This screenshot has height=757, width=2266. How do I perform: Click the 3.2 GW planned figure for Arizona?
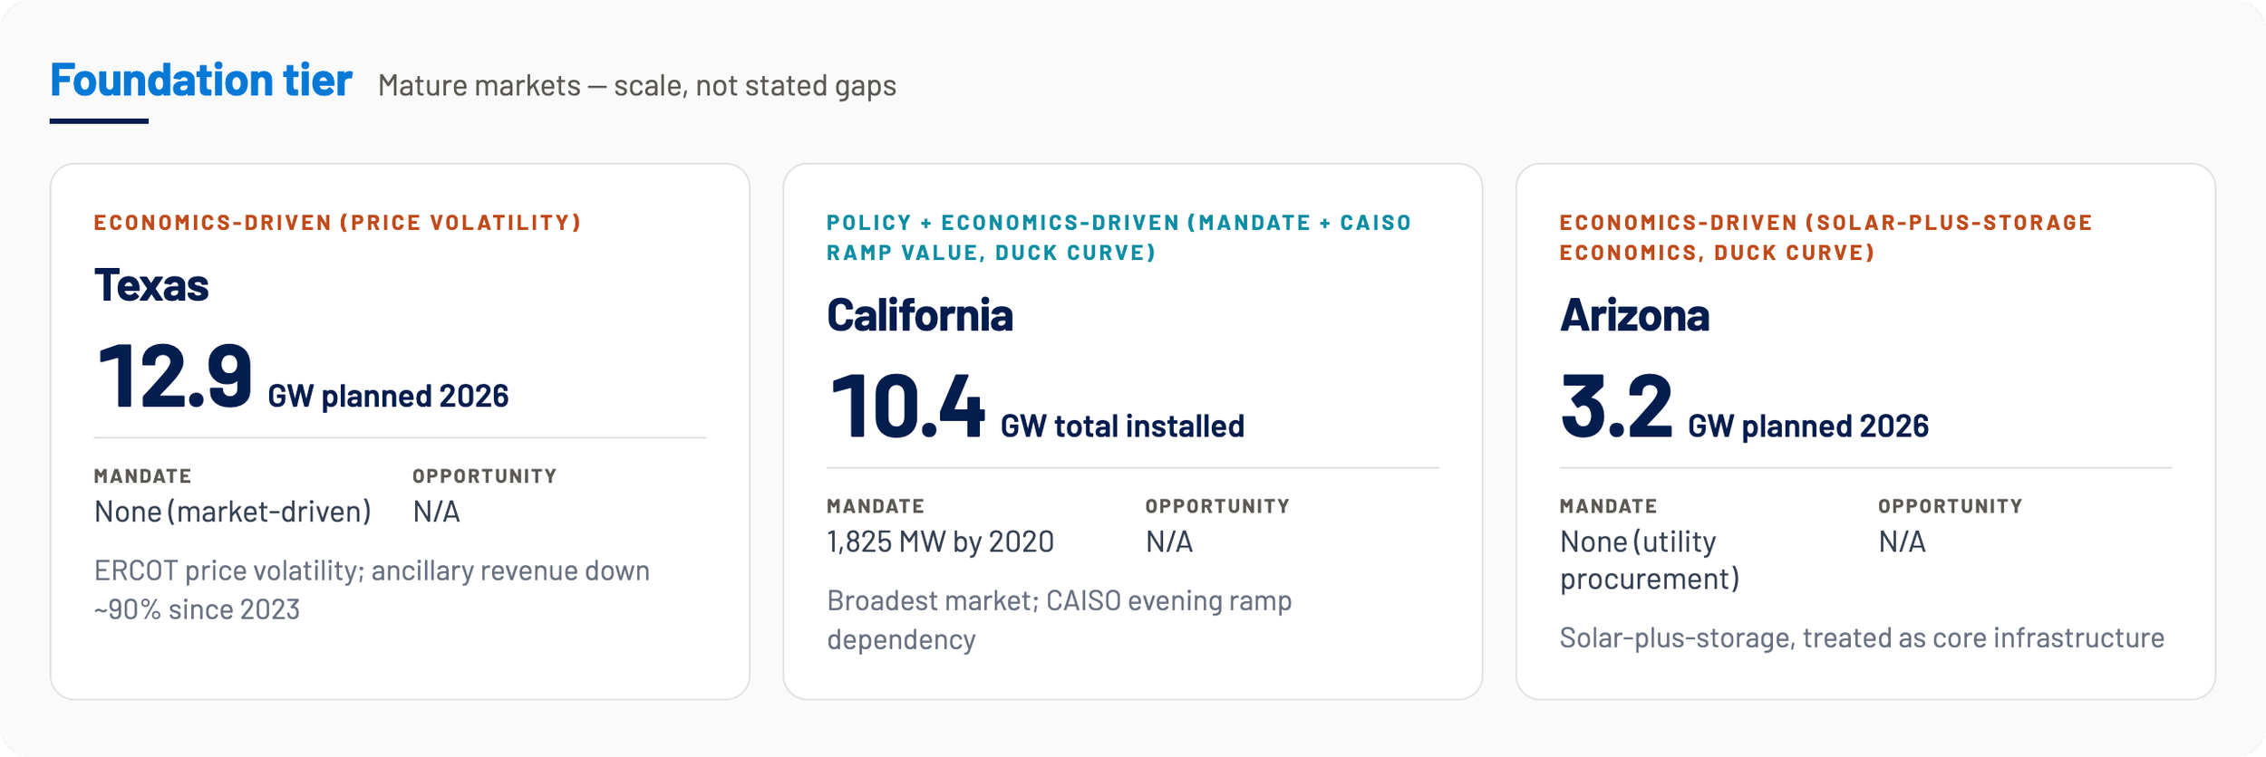[1744, 407]
